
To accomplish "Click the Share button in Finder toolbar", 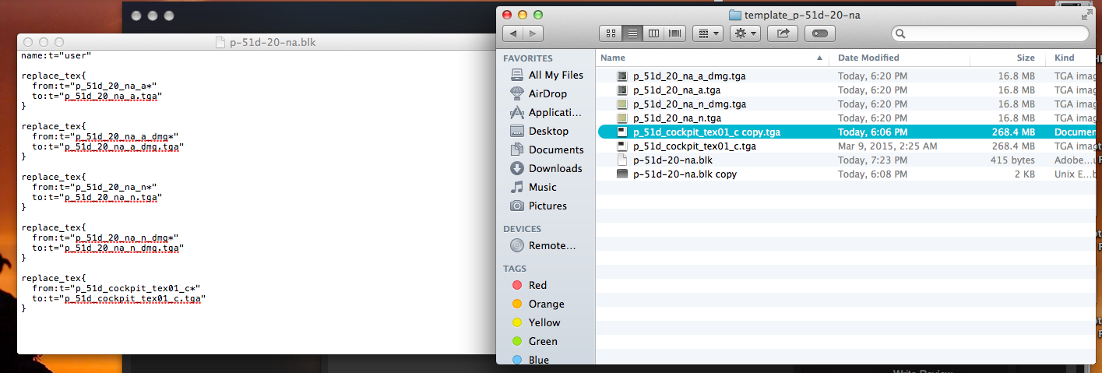I will pos(783,33).
